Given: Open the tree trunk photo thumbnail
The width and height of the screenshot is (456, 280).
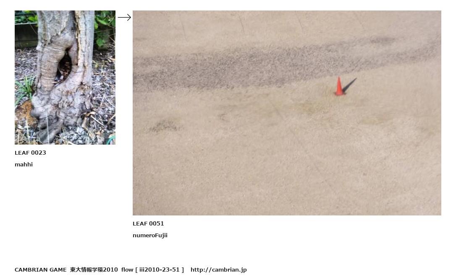Looking at the screenshot, I should click(x=65, y=78).
